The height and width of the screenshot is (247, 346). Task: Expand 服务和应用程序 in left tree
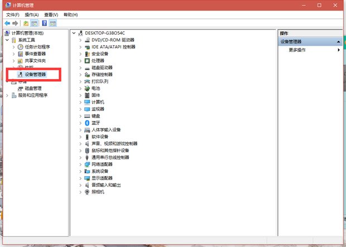coord(7,95)
